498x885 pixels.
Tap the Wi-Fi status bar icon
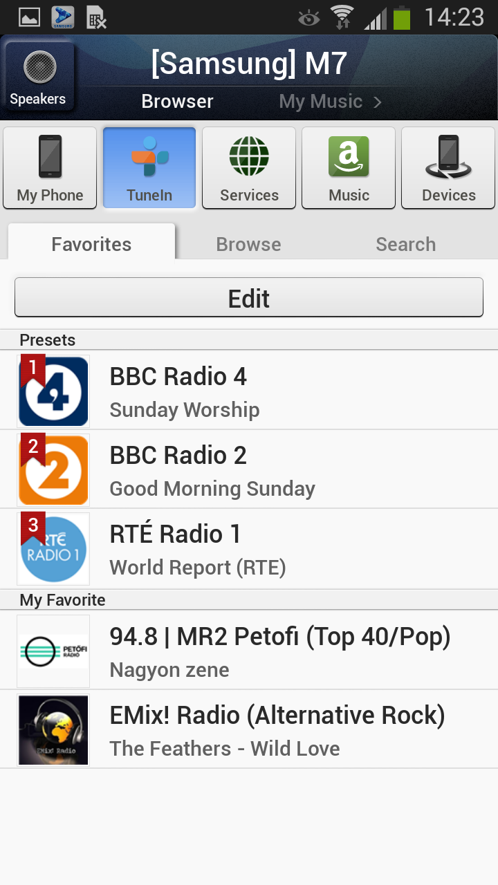342,17
